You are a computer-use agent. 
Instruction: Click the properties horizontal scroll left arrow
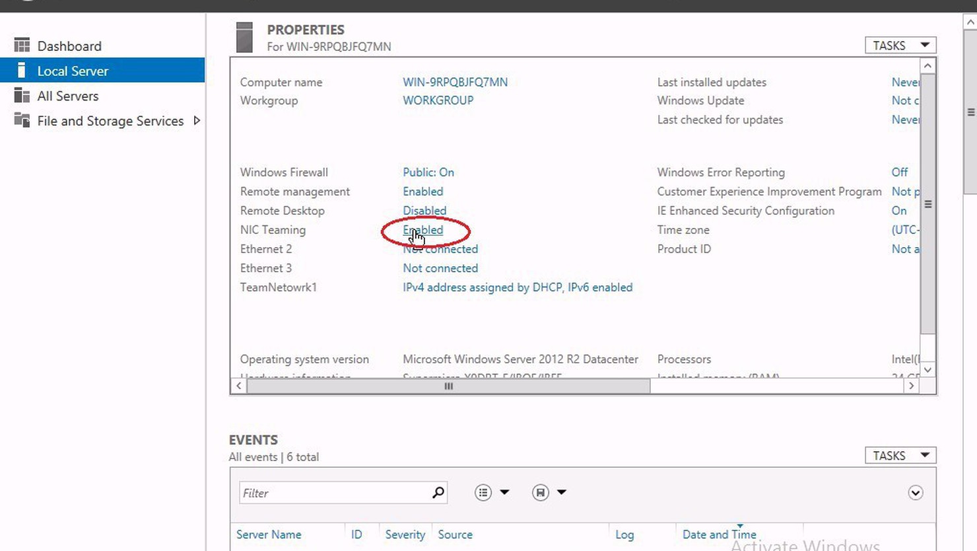pos(239,386)
